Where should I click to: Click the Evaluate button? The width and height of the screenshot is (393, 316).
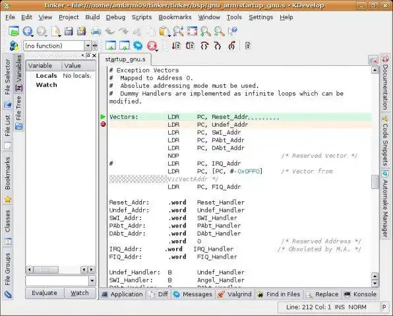coord(45,293)
